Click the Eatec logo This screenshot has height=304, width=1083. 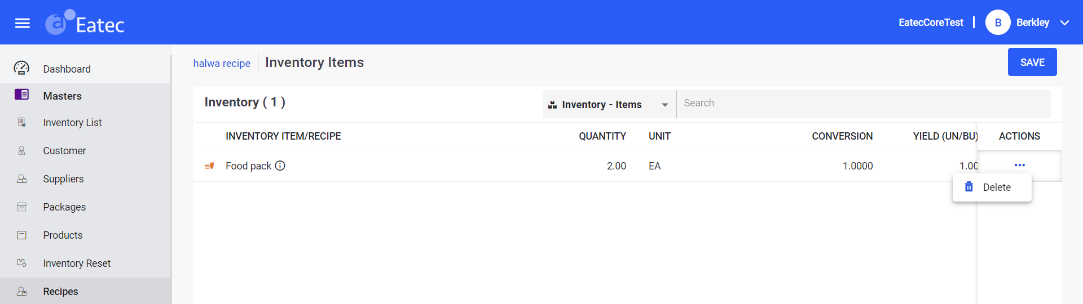85,23
